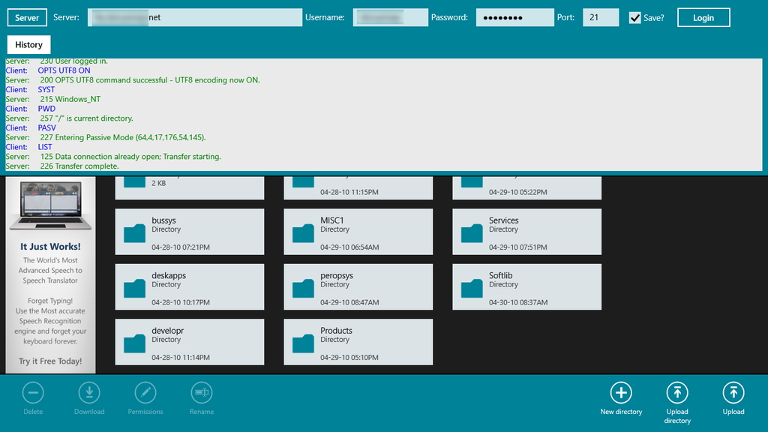Click the date '04-29-10 05:10PM'

(349, 358)
